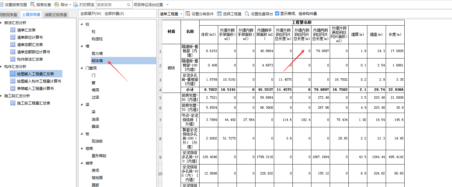Open the 施工段工程量汇总表 report icon
This screenshot has height=187, width=452.
point(13,103)
